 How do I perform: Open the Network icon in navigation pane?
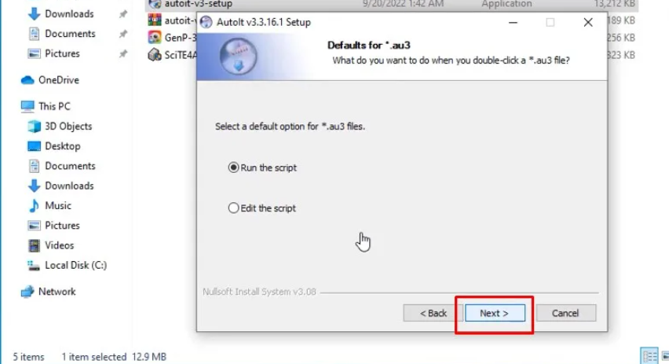[27, 292]
